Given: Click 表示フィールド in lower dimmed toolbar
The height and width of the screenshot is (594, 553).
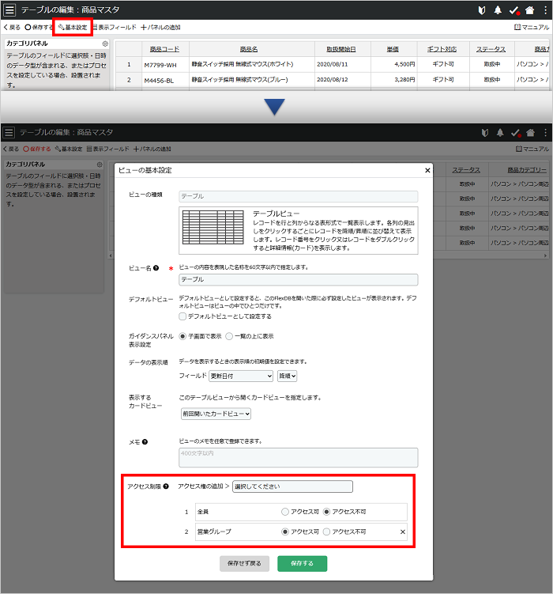Looking at the screenshot, I should 107,149.
